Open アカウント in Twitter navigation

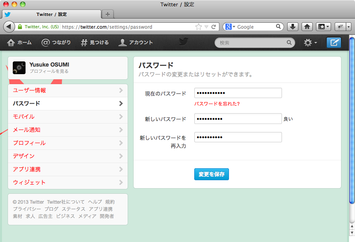click(x=136, y=42)
